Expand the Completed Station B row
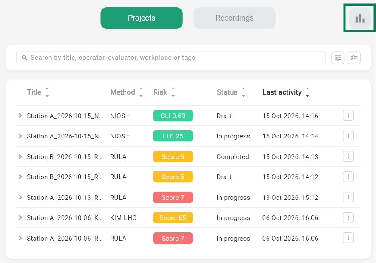Image resolution: width=376 pixels, height=263 pixels. pos(20,156)
